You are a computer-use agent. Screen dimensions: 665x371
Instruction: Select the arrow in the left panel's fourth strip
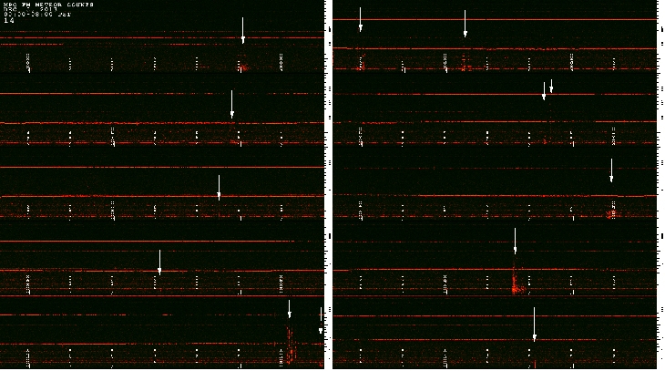(x=159, y=263)
